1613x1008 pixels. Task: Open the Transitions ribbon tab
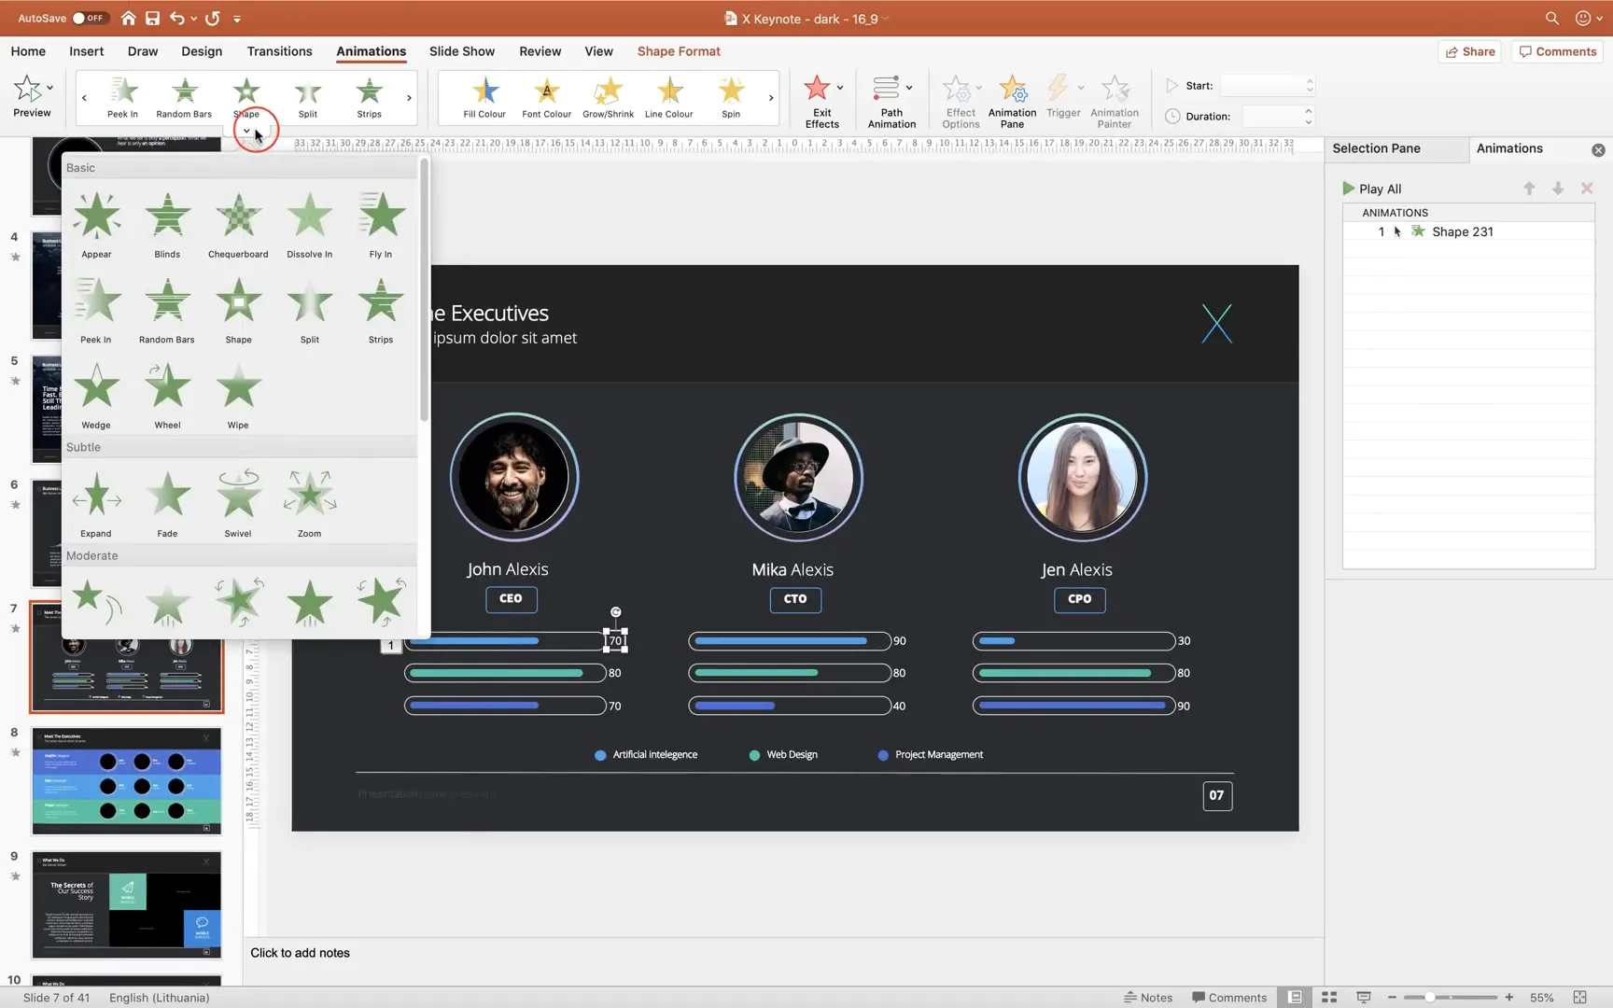[279, 51]
